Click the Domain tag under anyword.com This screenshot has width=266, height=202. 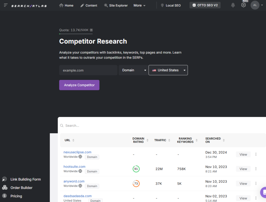[x=92, y=186]
